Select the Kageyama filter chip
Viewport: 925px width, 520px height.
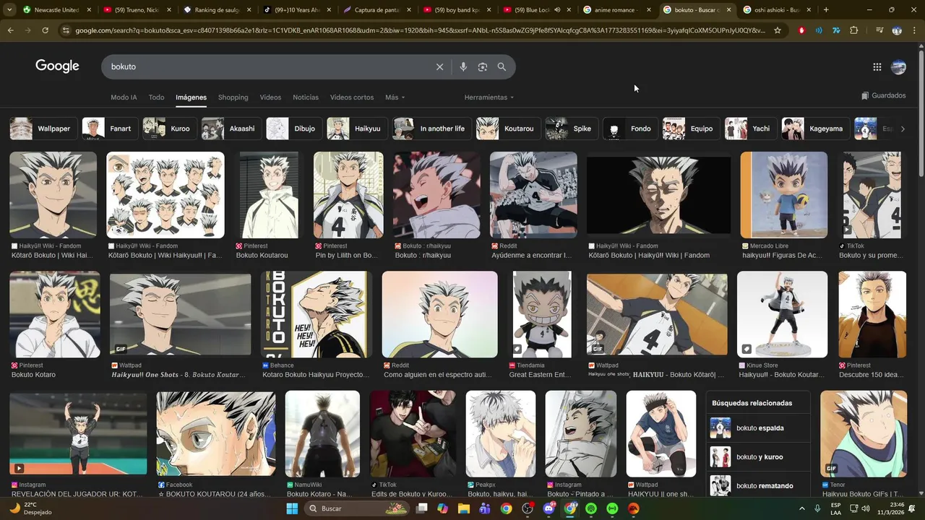[x=814, y=129]
